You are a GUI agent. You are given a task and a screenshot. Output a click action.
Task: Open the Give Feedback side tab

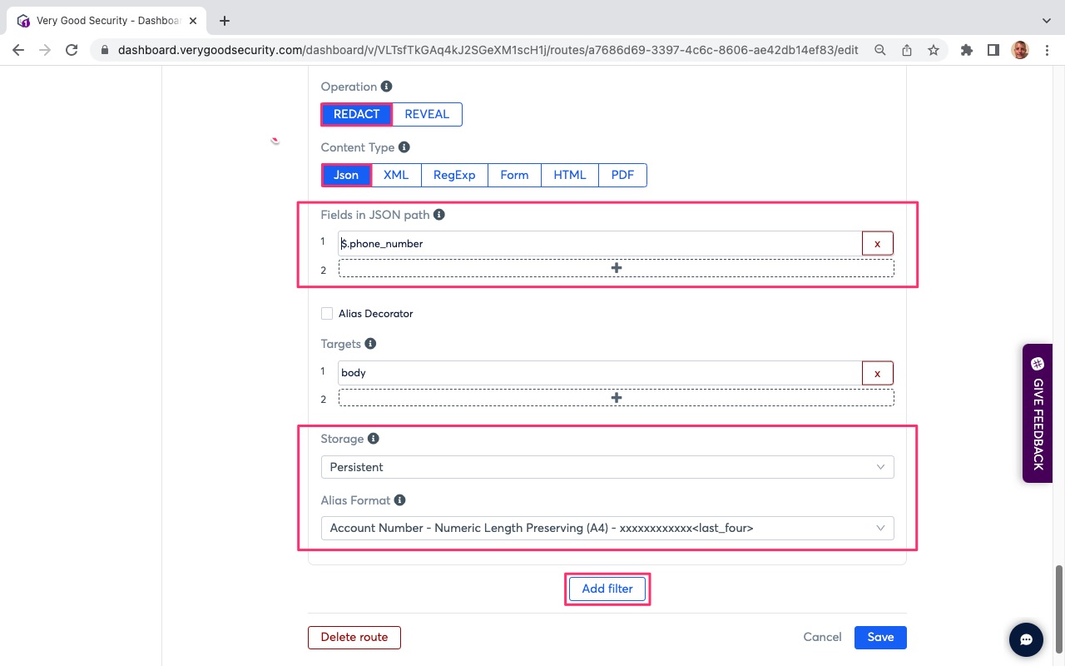[1038, 413]
